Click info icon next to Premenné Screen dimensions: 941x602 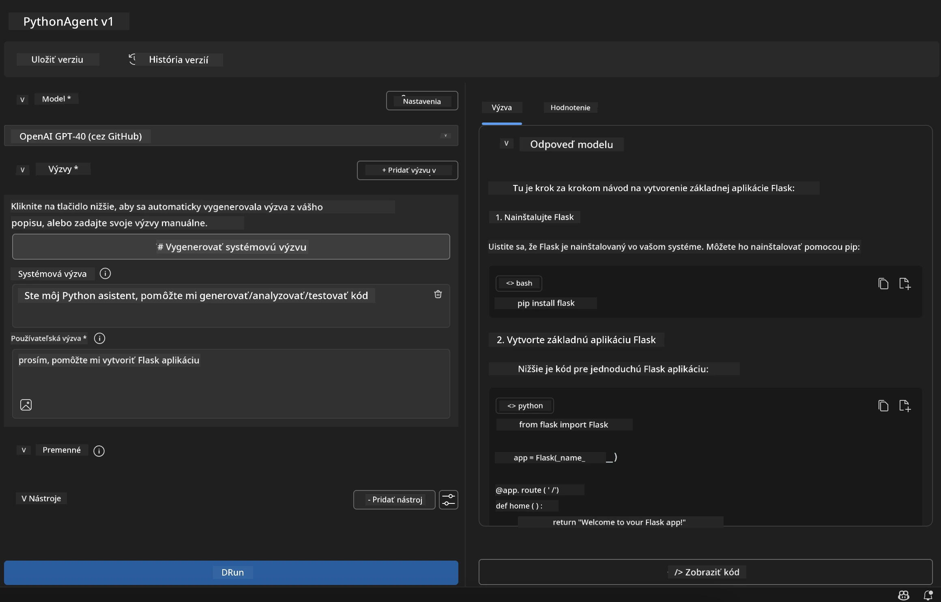pos(99,451)
